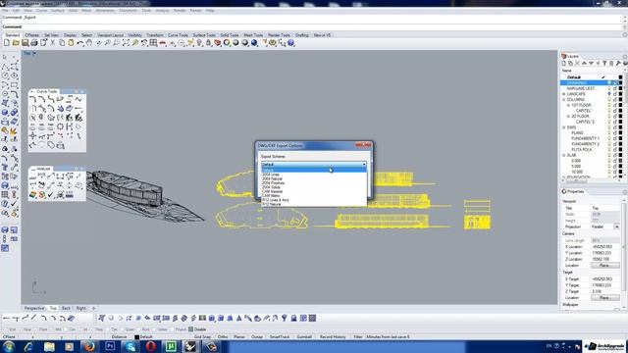
Task: Collapse the SLAB layer tree node
Action: (564, 155)
